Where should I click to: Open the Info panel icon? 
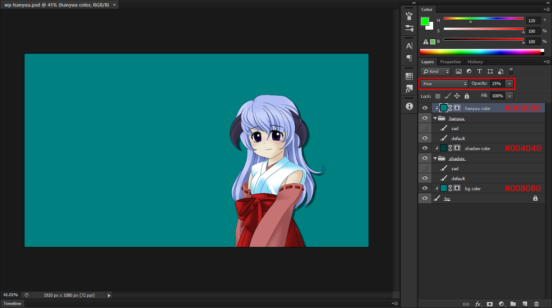tap(409, 106)
